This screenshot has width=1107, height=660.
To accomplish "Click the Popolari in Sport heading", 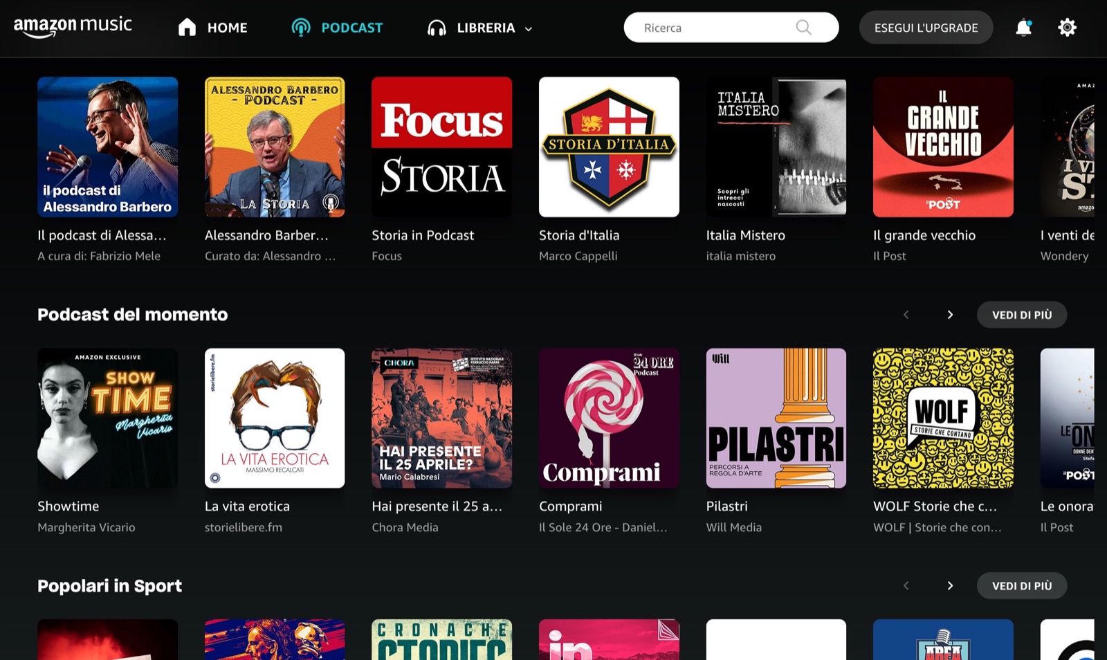I will pyautogui.click(x=110, y=586).
